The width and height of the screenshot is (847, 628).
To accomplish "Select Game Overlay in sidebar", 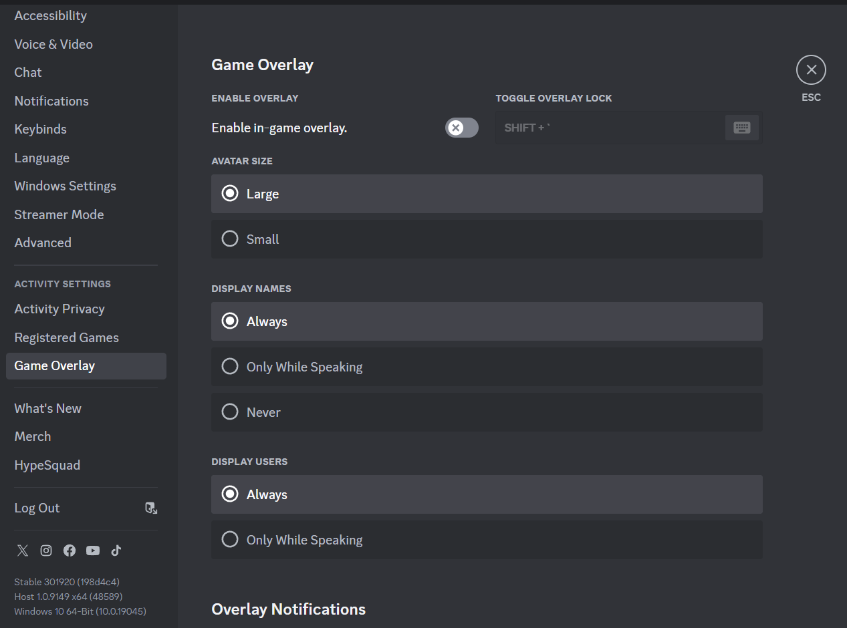I will pyautogui.click(x=86, y=366).
